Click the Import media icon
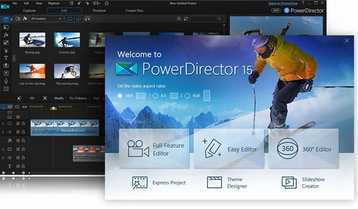 (18, 18)
